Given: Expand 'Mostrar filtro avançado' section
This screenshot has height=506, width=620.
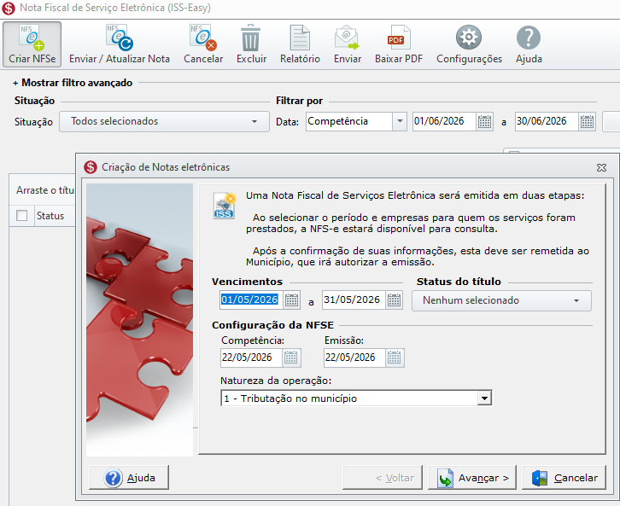Looking at the screenshot, I should [73, 83].
